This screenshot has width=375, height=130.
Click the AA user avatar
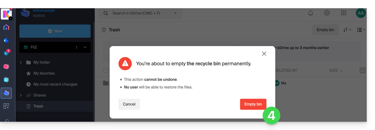pos(361,13)
